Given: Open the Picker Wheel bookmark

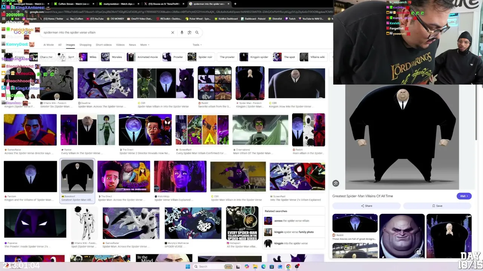Looking at the screenshot, I should 198,19.
